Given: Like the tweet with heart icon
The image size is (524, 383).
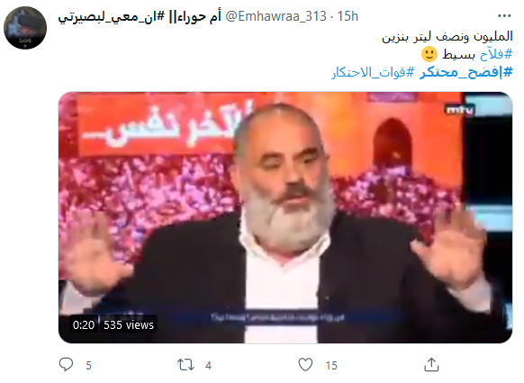Looking at the screenshot, I should (305, 365).
